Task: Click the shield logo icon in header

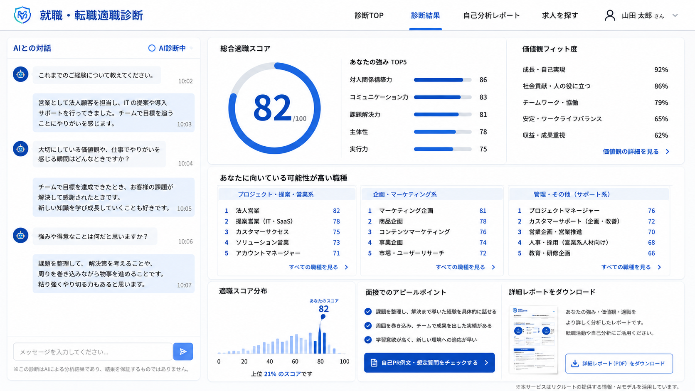Action: pos(22,15)
